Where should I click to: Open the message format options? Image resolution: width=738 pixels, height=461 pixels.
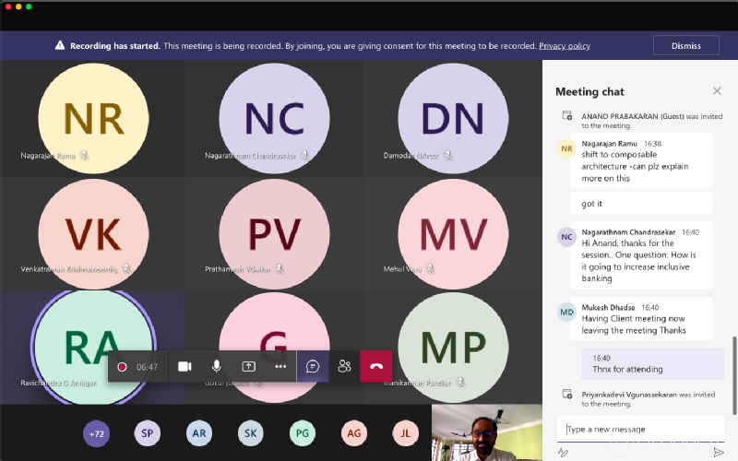coord(564,452)
